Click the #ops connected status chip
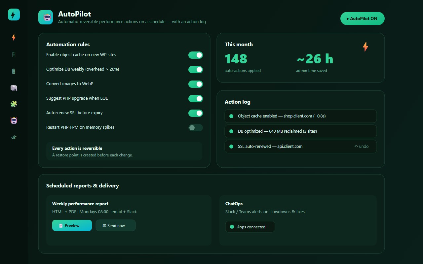The height and width of the screenshot is (264, 423). pyautogui.click(x=250, y=227)
